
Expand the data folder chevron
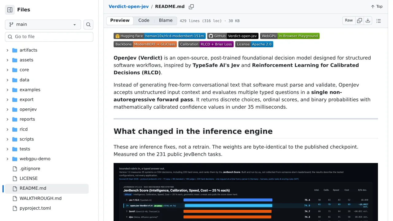[7, 80]
